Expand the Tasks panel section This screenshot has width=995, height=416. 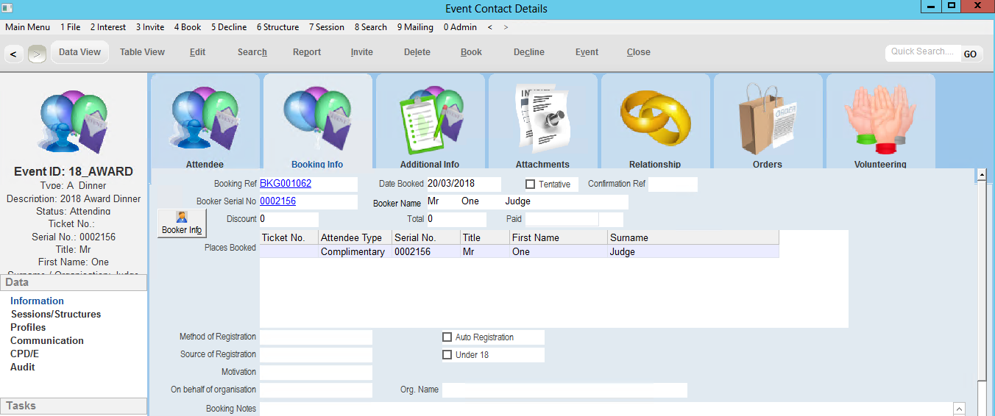pyautogui.click(x=74, y=406)
